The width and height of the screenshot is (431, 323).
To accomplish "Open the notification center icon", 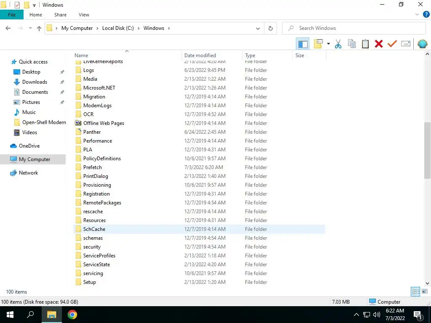I will [418, 315].
